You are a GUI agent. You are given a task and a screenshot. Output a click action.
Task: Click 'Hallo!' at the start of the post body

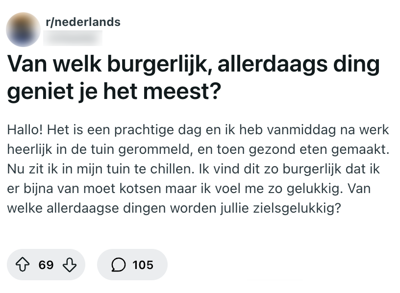pos(24,130)
